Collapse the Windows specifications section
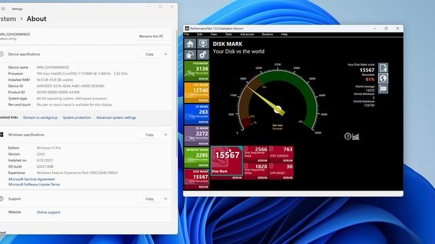The height and width of the screenshot is (244, 435). point(166,135)
